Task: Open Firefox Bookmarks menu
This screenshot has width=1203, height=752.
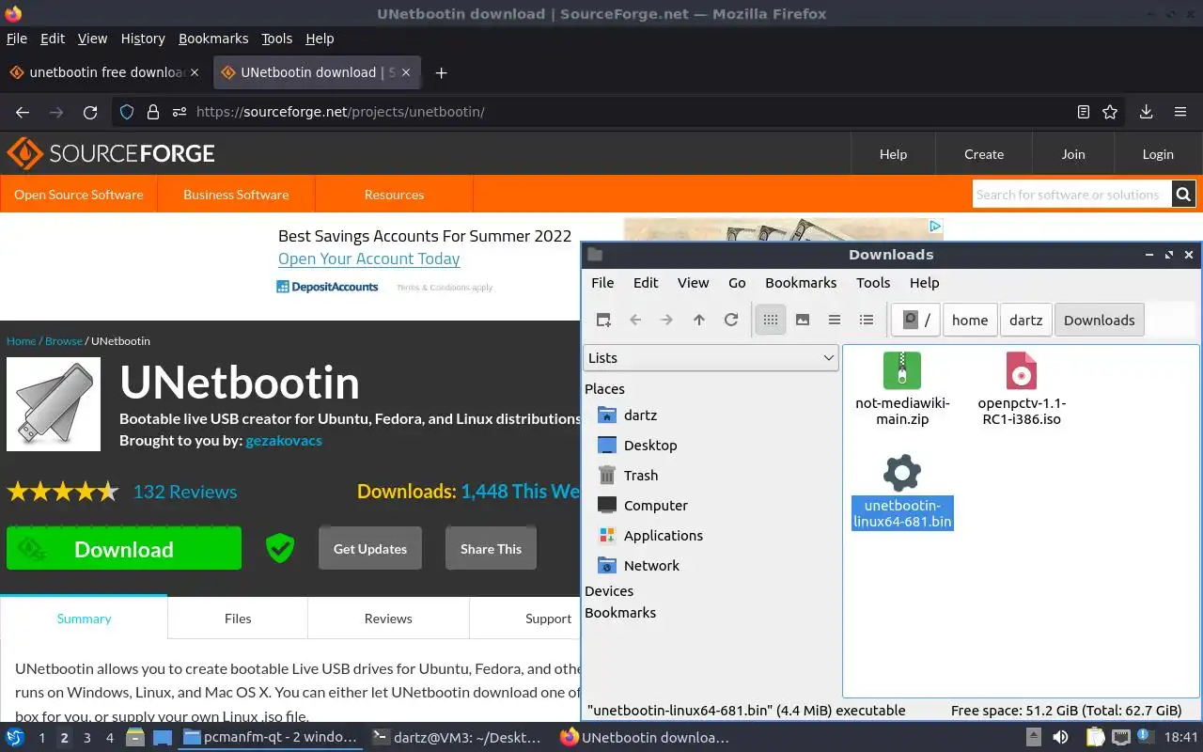Action: [x=213, y=39]
